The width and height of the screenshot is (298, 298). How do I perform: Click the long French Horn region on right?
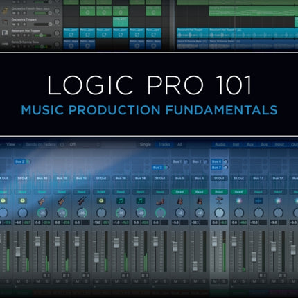pyautogui.click(x=253, y=11)
